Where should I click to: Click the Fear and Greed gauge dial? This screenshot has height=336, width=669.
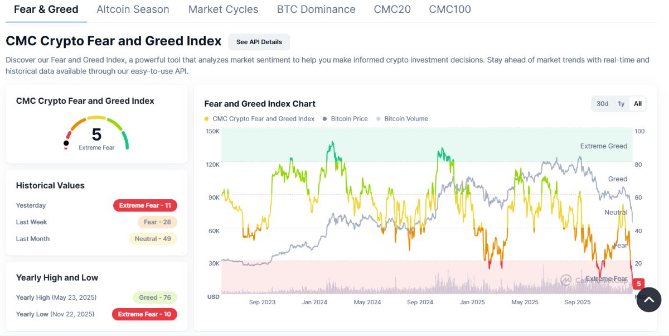coord(96,134)
